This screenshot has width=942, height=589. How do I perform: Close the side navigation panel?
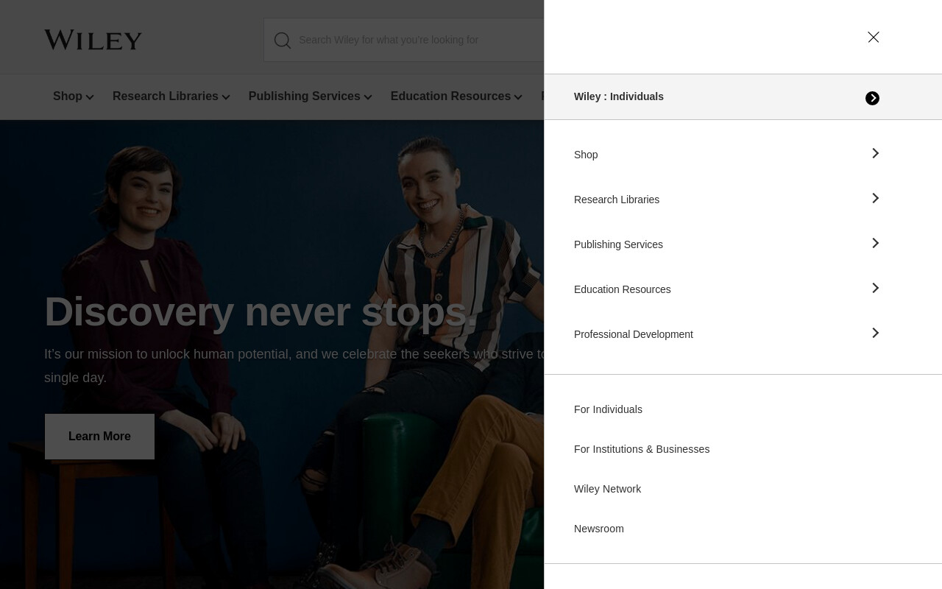pos(874,37)
